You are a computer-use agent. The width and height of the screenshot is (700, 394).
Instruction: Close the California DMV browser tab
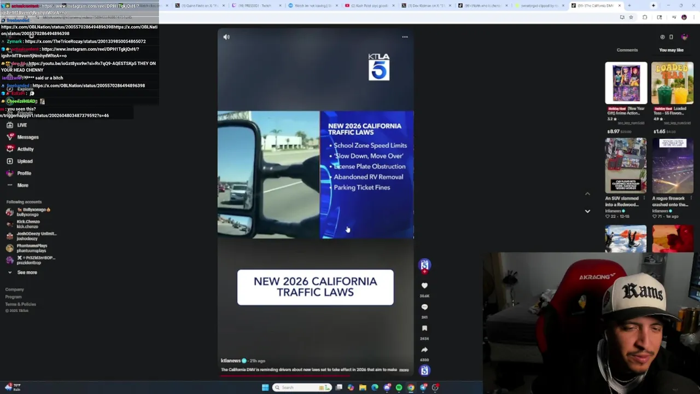619,5
